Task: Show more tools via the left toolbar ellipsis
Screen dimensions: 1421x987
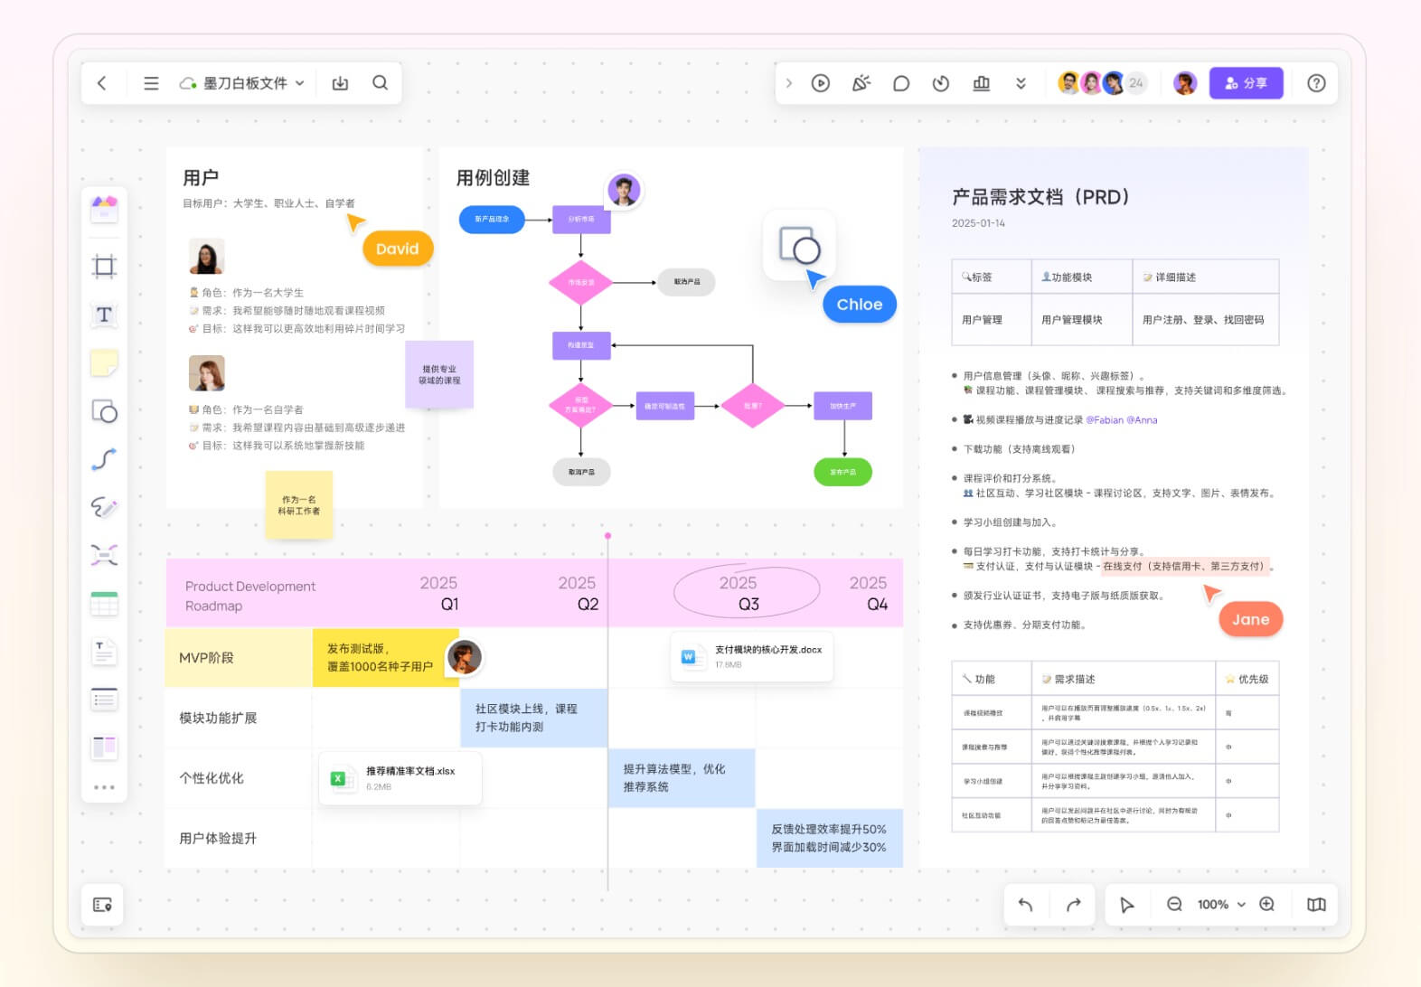Action: coord(104,787)
